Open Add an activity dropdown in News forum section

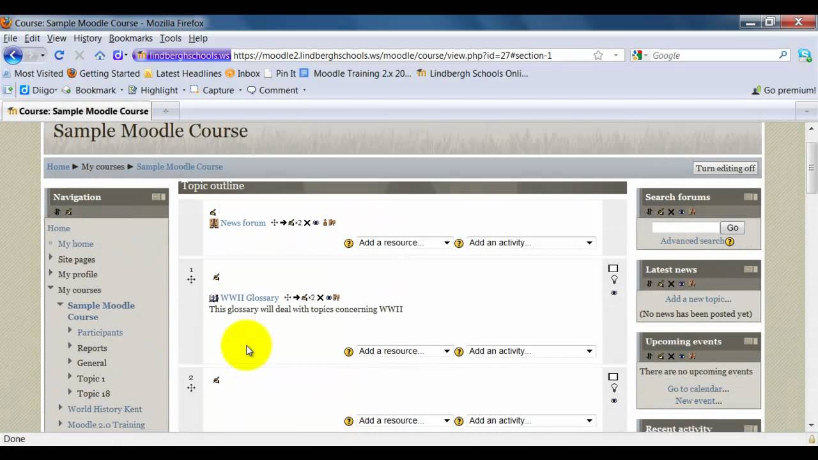531,243
